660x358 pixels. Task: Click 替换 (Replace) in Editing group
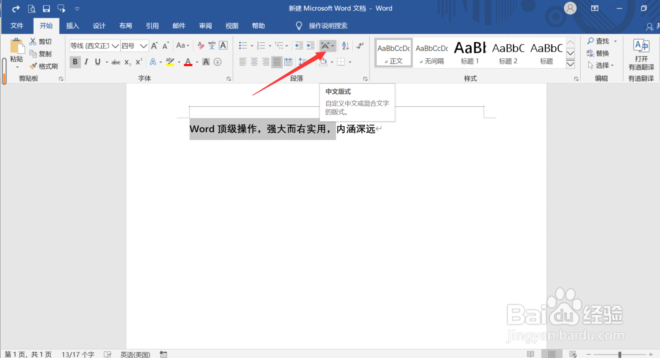[x=598, y=53]
